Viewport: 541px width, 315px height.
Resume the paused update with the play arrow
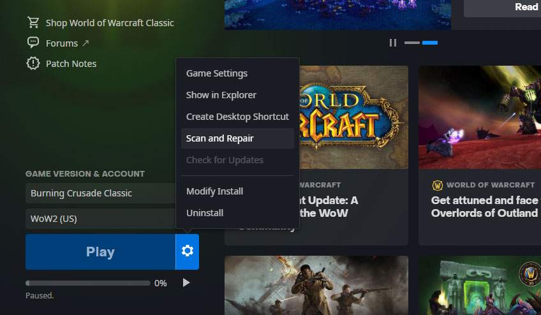(x=186, y=282)
